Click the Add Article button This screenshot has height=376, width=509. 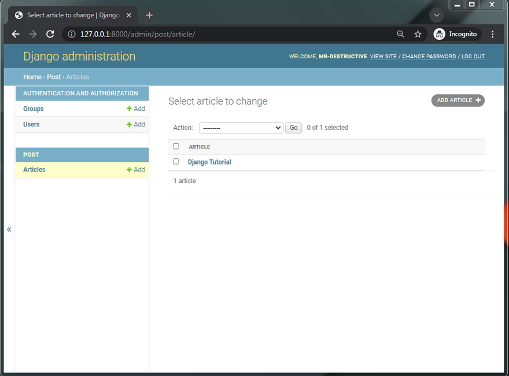pyautogui.click(x=458, y=100)
